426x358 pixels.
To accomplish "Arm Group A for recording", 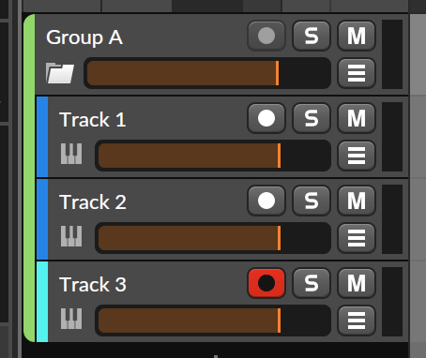I will [266, 36].
